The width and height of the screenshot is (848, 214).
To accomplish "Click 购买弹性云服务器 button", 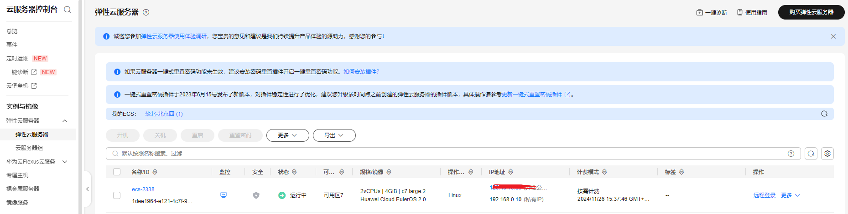I will [811, 12].
